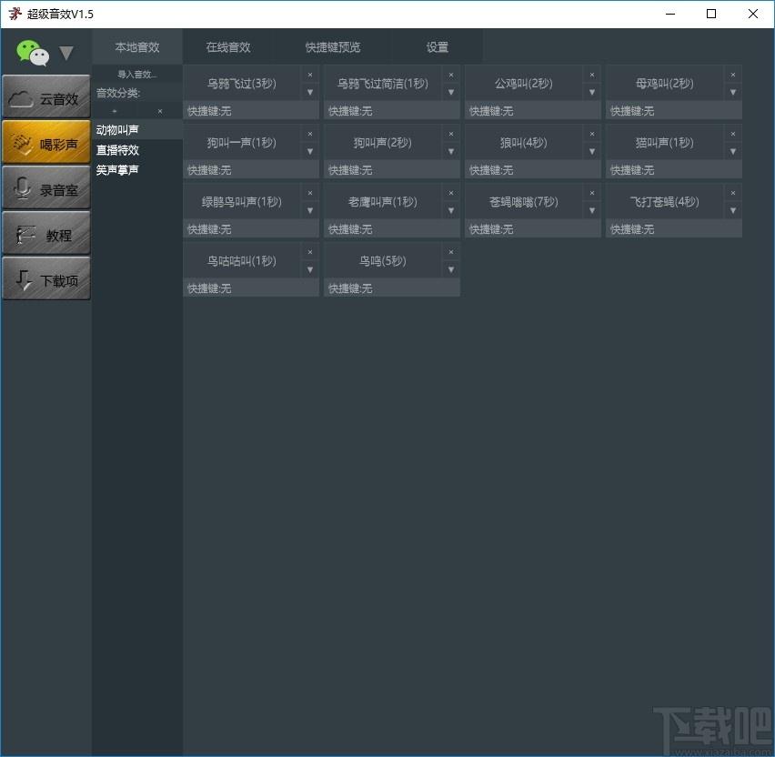Click the 导入音效 import button

(137, 75)
